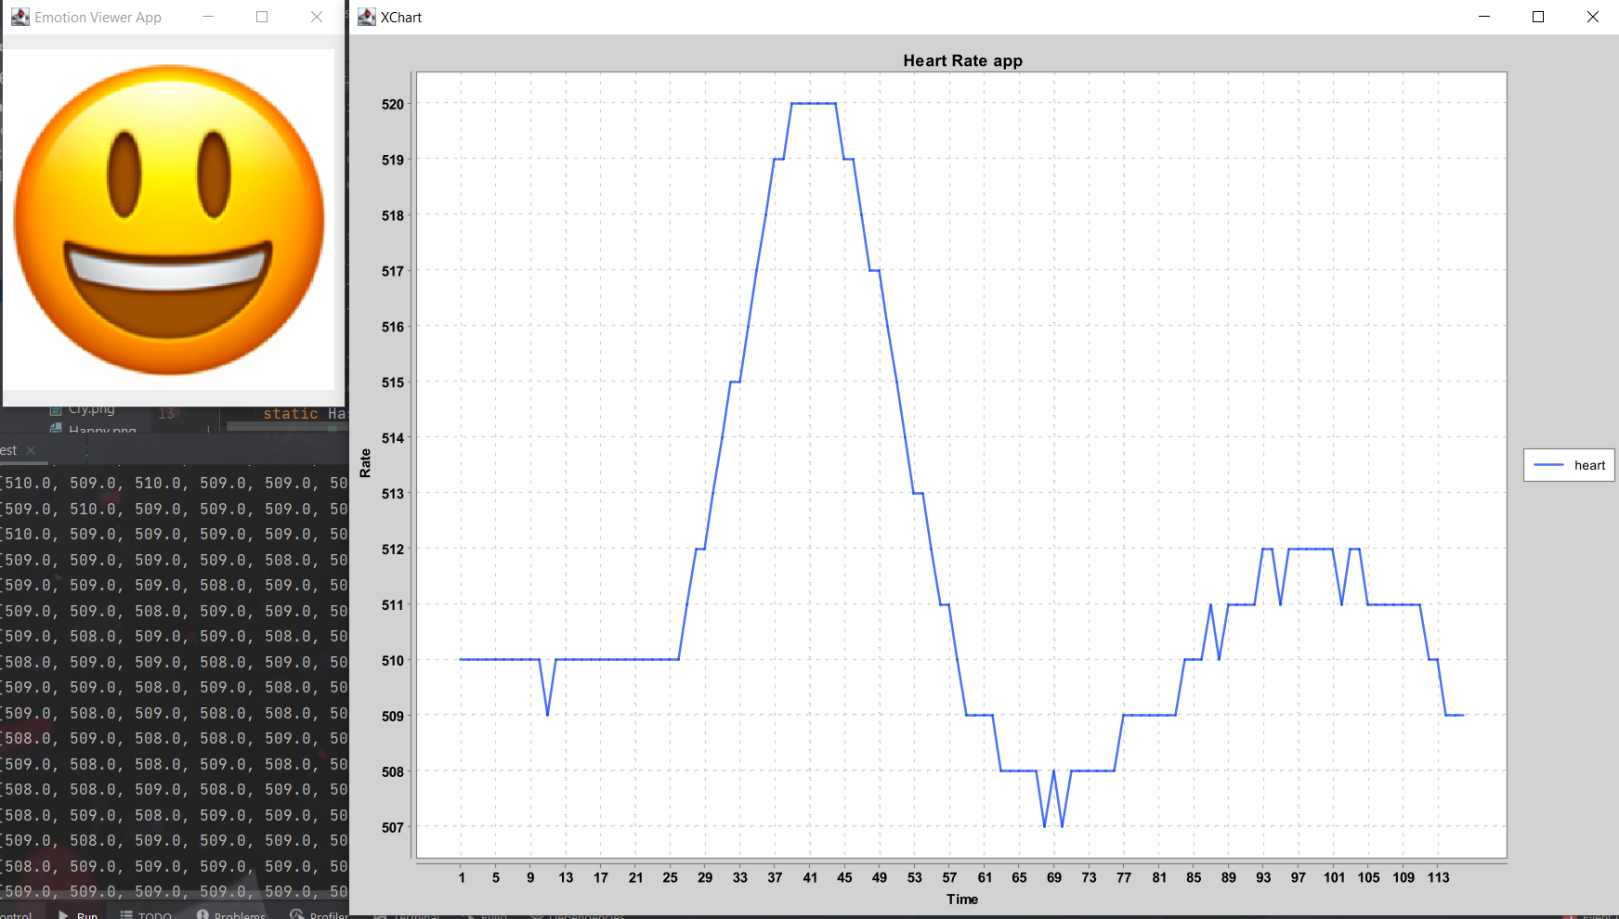Image resolution: width=1619 pixels, height=919 pixels.
Task: Close the Emotion Viewer App window
Action: click(x=317, y=17)
